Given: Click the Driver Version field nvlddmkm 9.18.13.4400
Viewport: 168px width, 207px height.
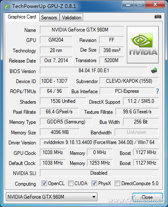Looking at the screenshot, I should click(99, 142).
